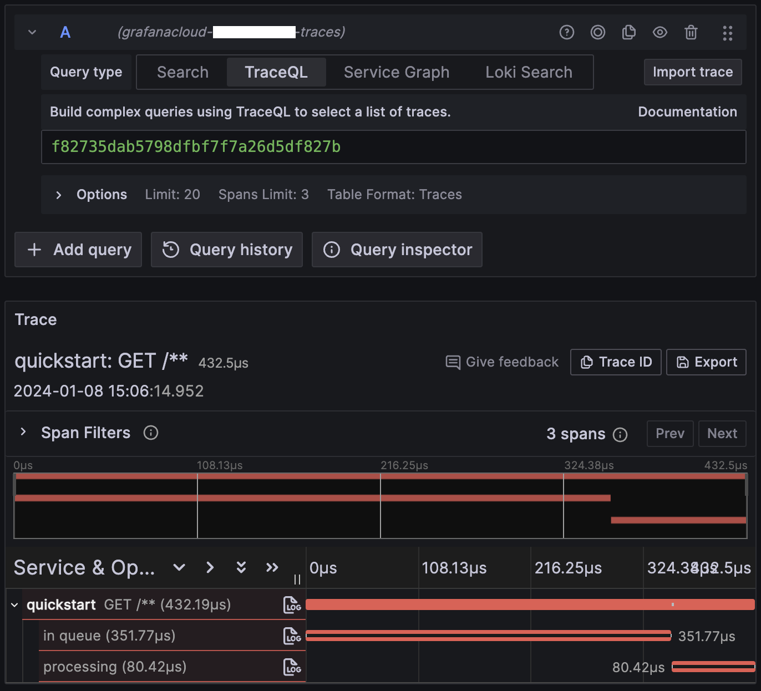Duplicate query A with the copy icon
This screenshot has height=691, width=761.
[628, 32]
